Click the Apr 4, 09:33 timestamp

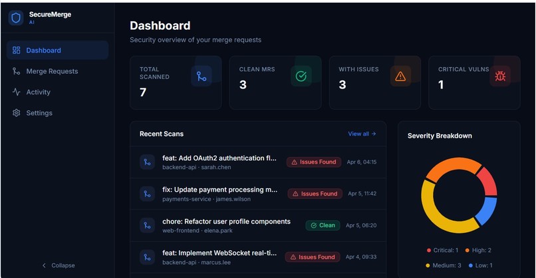point(361,257)
